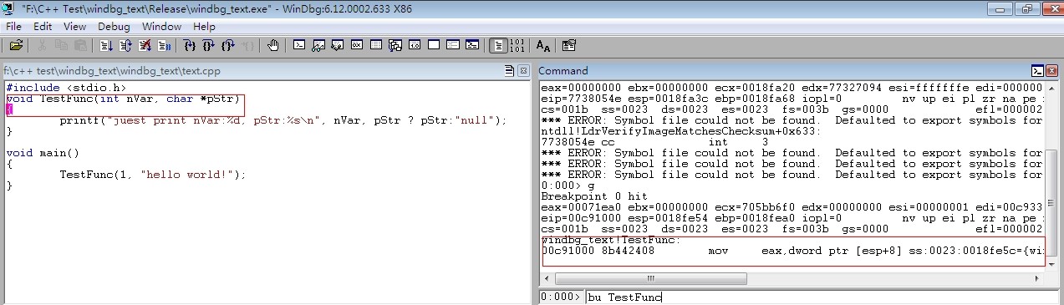The image size is (1064, 305).
Task: Open the Options toolbar icon
Action: (x=569, y=44)
